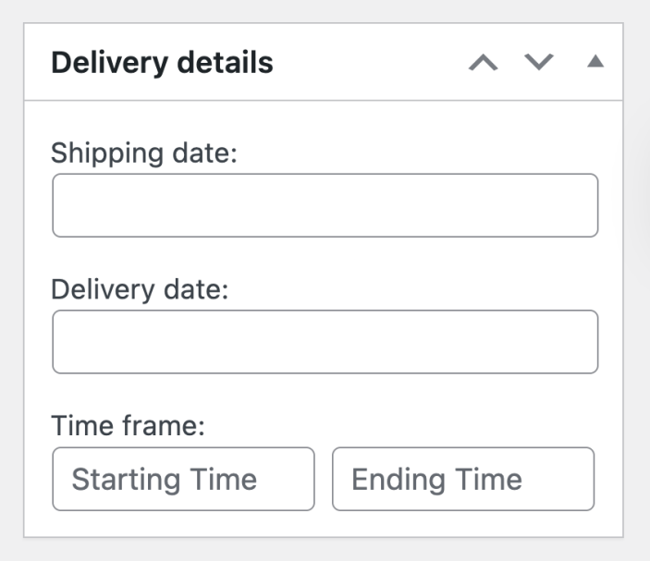Toggle the panel with the small triangle icon
This screenshot has height=561, width=650.
coord(595,63)
